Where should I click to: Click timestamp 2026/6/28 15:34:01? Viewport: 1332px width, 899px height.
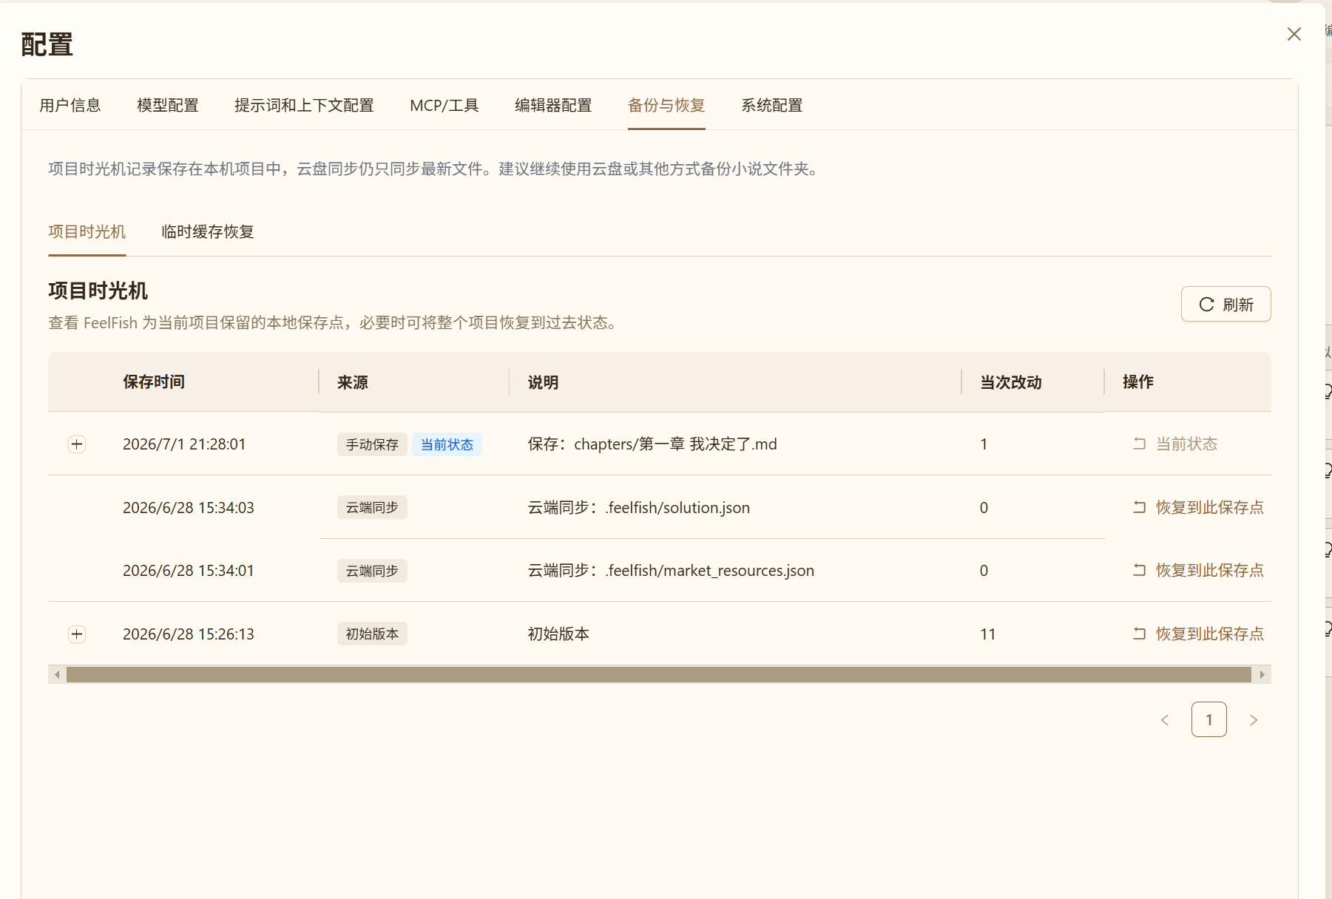click(x=189, y=570)
